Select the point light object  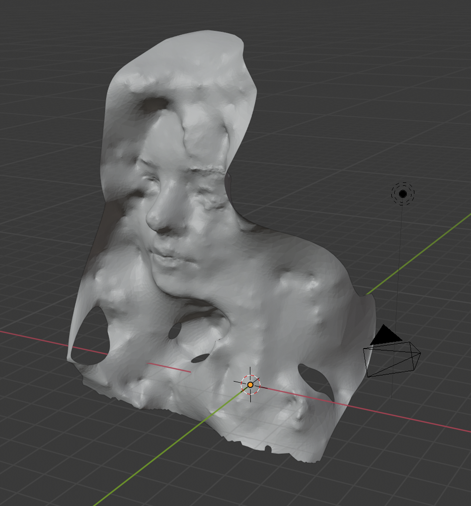403,193
